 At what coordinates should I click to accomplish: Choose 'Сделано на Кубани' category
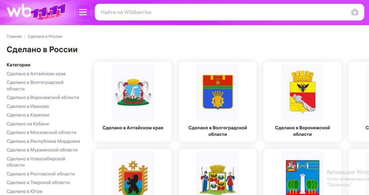[x=28, y=124]
